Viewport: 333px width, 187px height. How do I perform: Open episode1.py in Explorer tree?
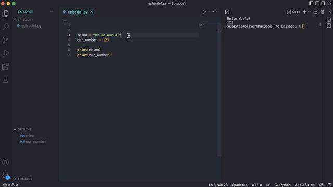click(31, 26)
